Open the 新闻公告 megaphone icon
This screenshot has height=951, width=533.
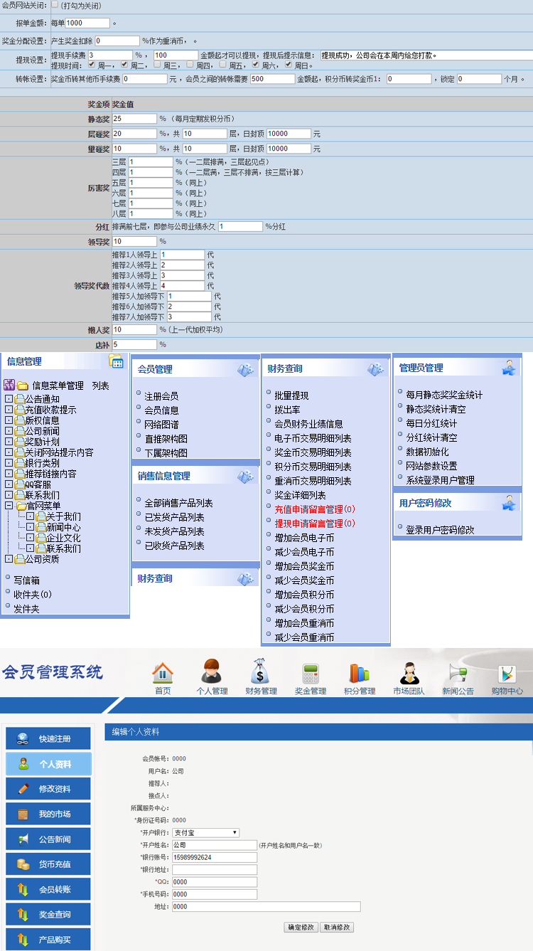point(457,673)
